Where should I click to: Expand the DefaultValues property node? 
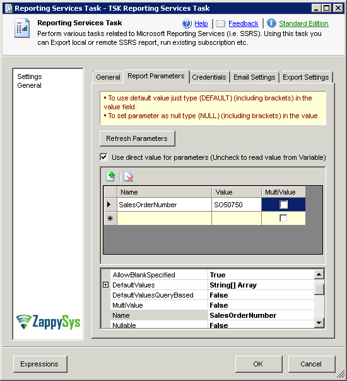[105, 285]
